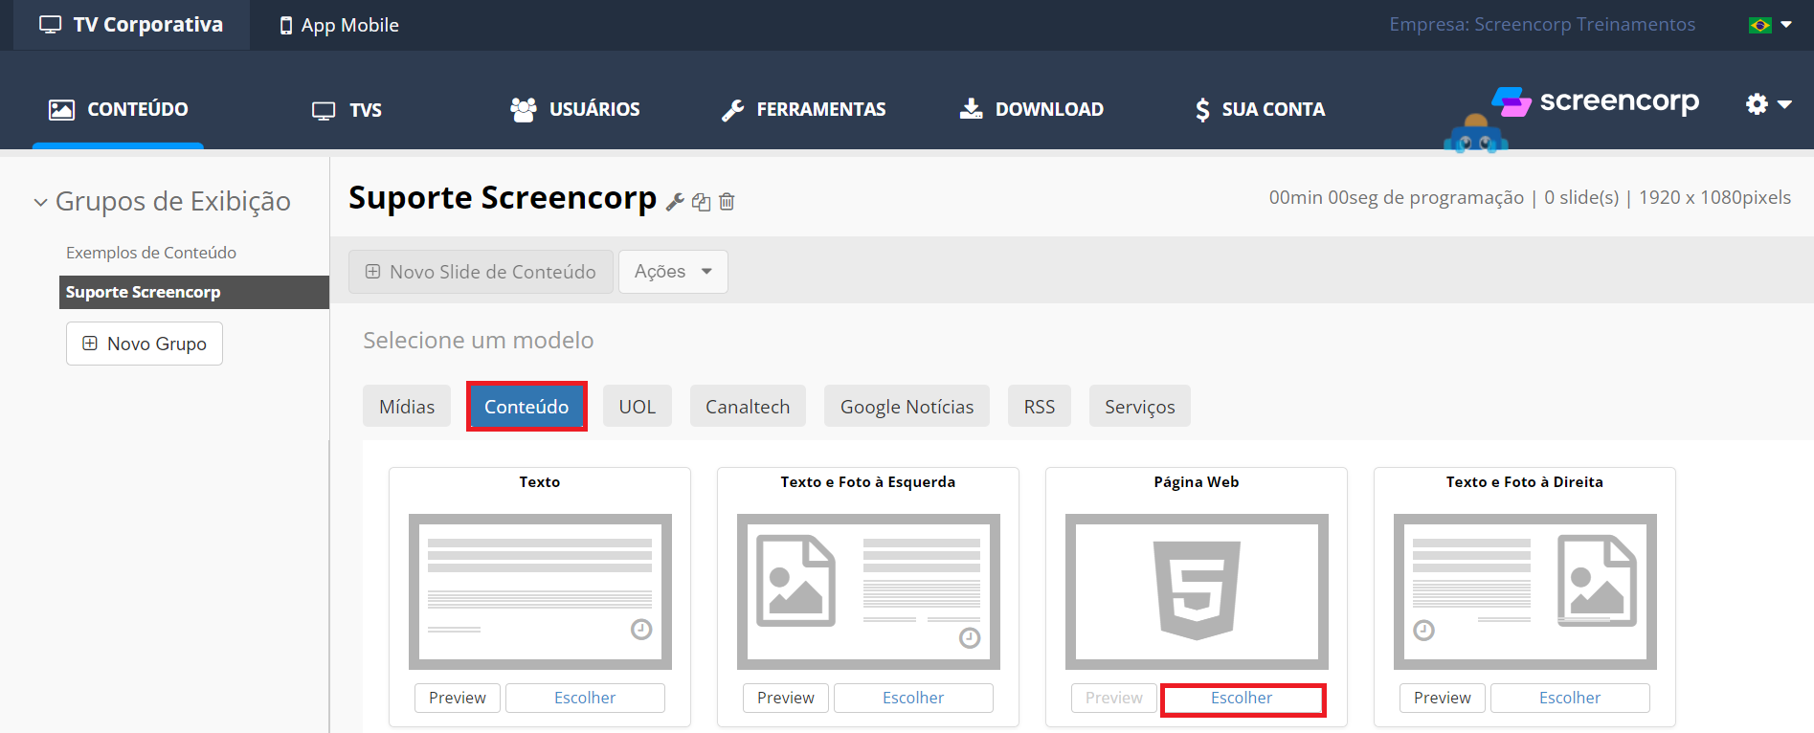Open the Brazil flag language selector
Viewport: 1814px width, 733px height.
[x=1770, y=25]
